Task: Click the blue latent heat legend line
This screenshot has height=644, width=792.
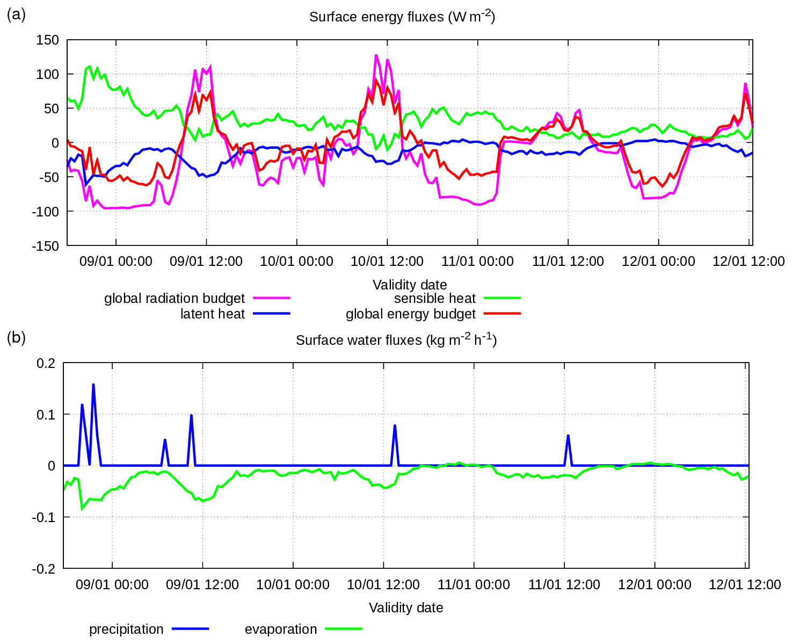Action: click(271, 313)
